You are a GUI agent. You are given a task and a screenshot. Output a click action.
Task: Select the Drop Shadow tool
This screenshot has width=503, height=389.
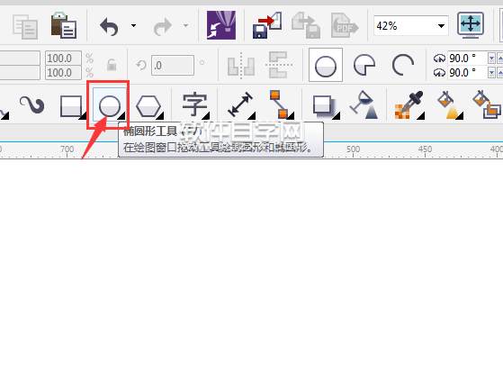[325, 106]
